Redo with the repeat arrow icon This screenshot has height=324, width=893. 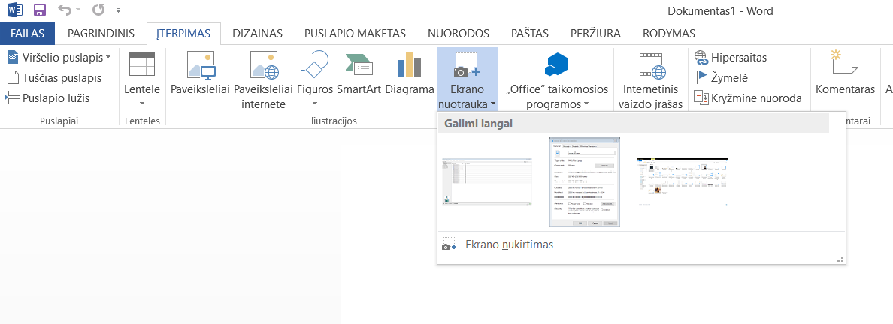tap(99, 10)
